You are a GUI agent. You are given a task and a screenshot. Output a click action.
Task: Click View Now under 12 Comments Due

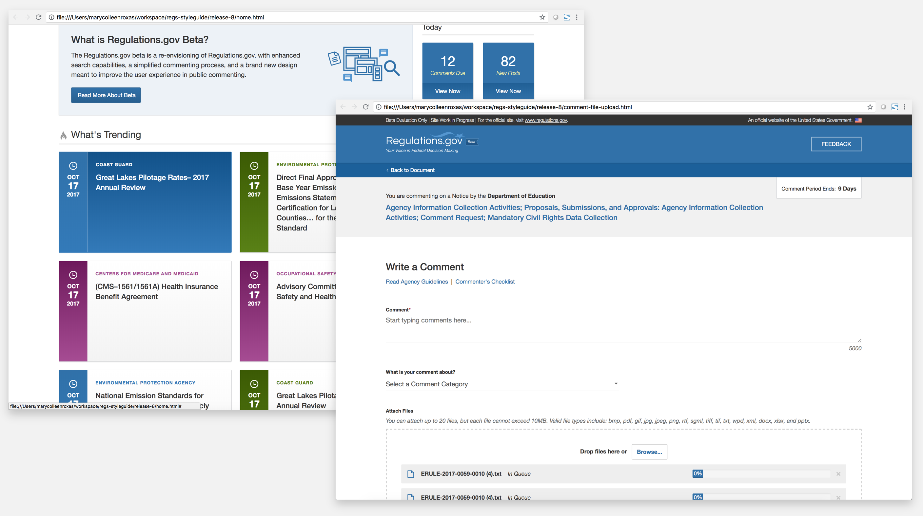click(447, 91)
